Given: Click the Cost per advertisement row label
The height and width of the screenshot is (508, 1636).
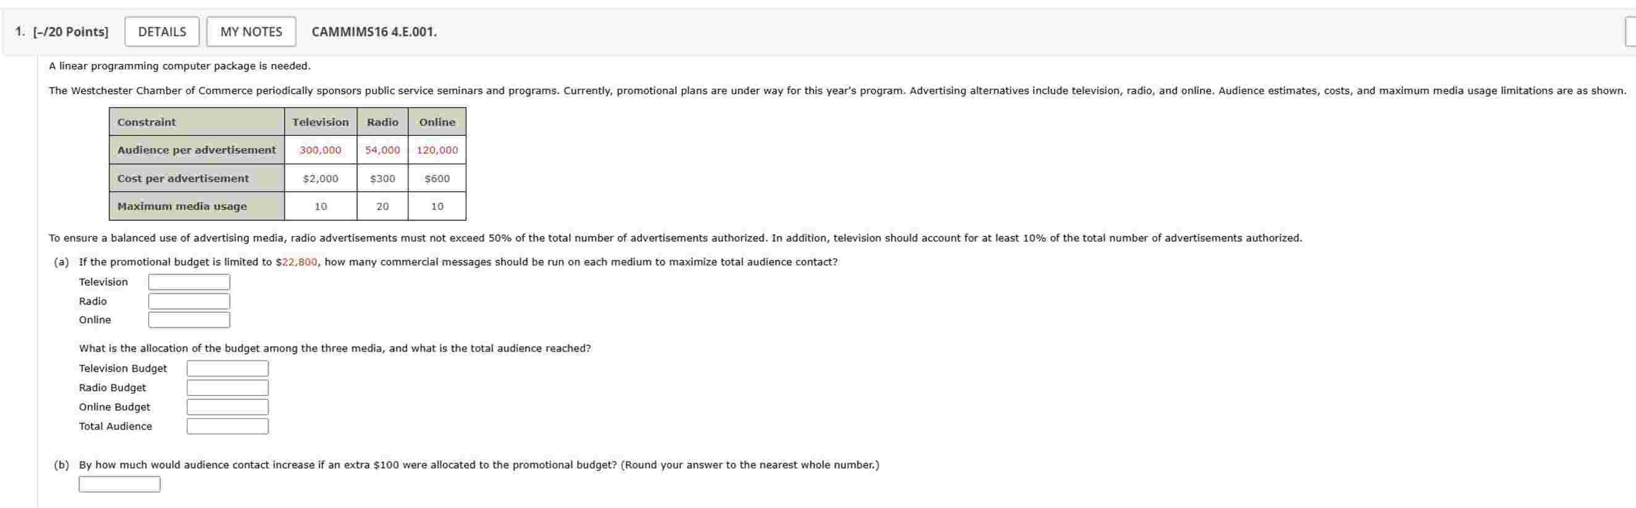Looking at the screenshot, I should 183,178.
